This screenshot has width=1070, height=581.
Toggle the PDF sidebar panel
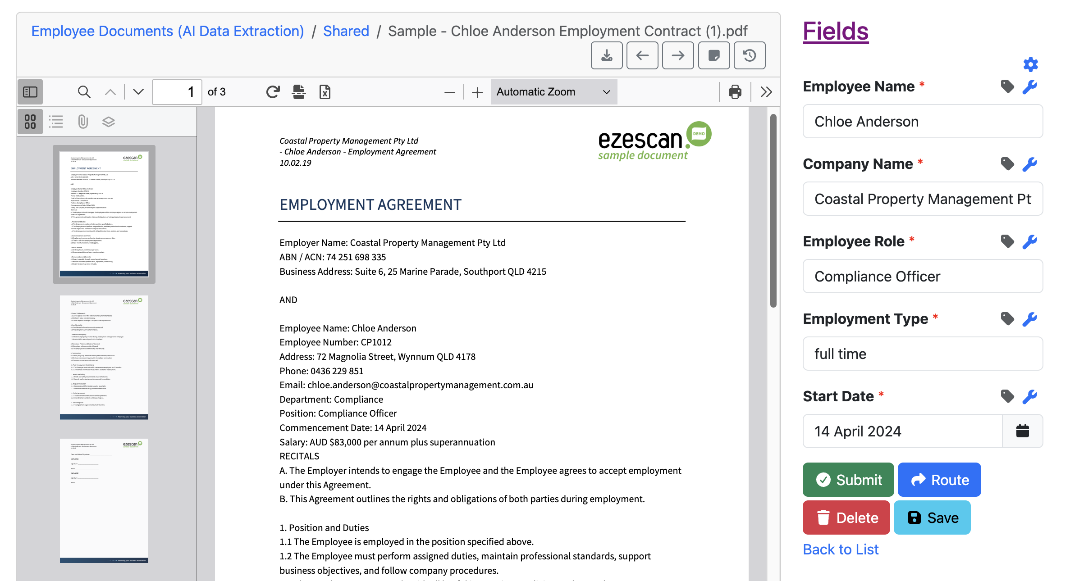(30, 92)
